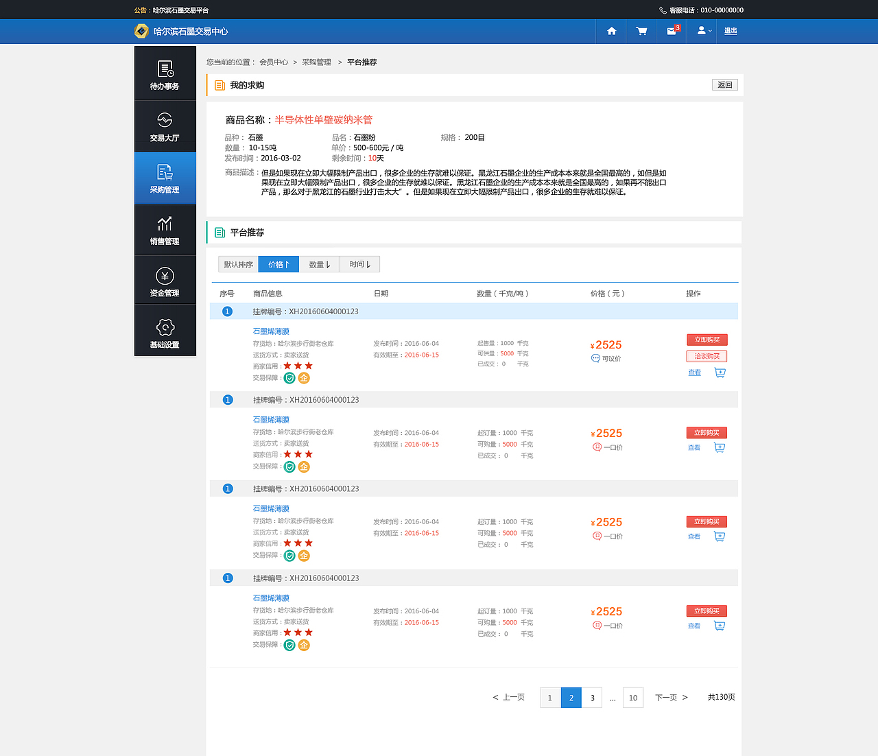Click 立即购买 in the fourth listing
Image resolution: width=878 pixels, height=756 pixels.
(707, 611)
